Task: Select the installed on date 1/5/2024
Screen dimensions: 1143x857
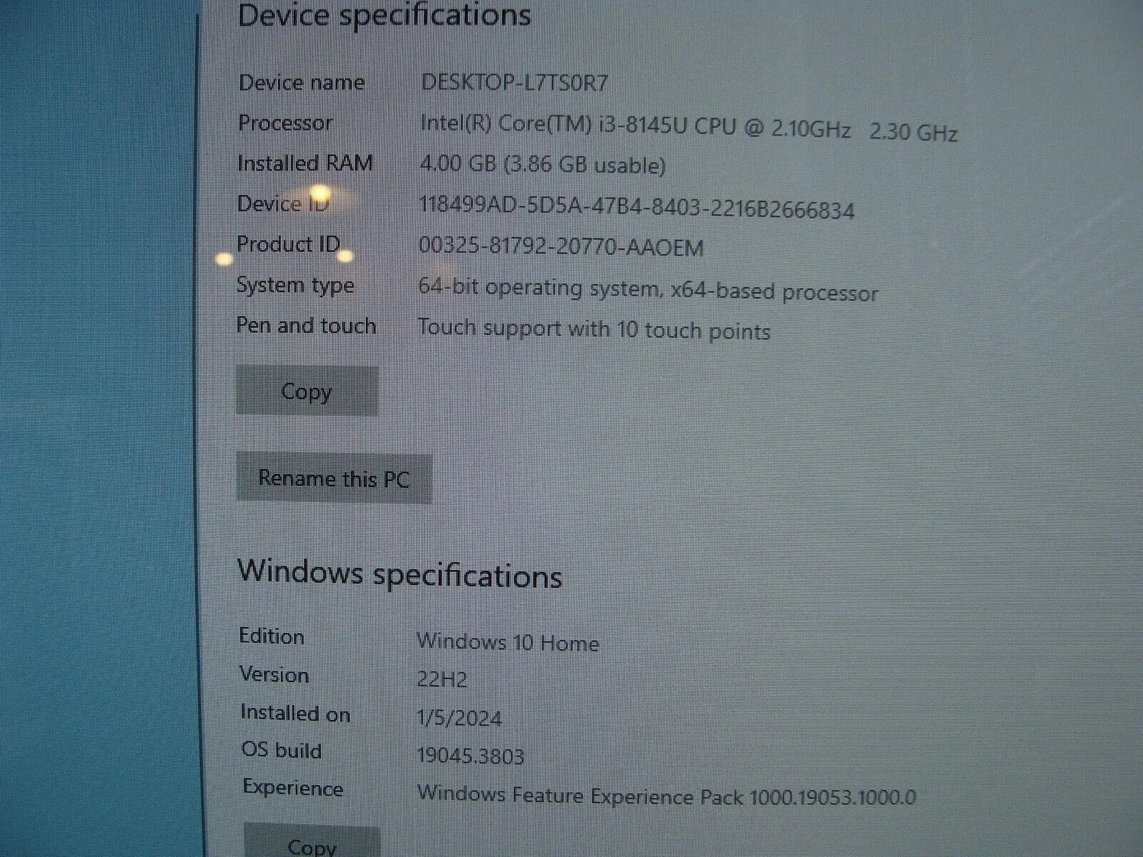Action: click(x=459, y=718)
